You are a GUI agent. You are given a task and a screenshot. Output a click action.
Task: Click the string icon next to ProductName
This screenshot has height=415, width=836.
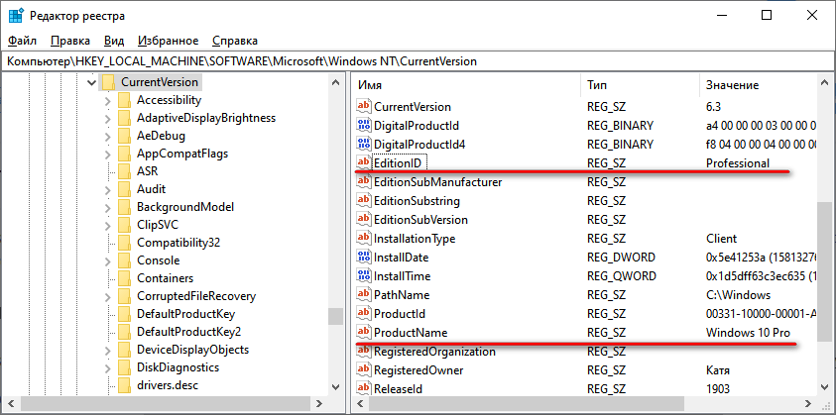364,333
